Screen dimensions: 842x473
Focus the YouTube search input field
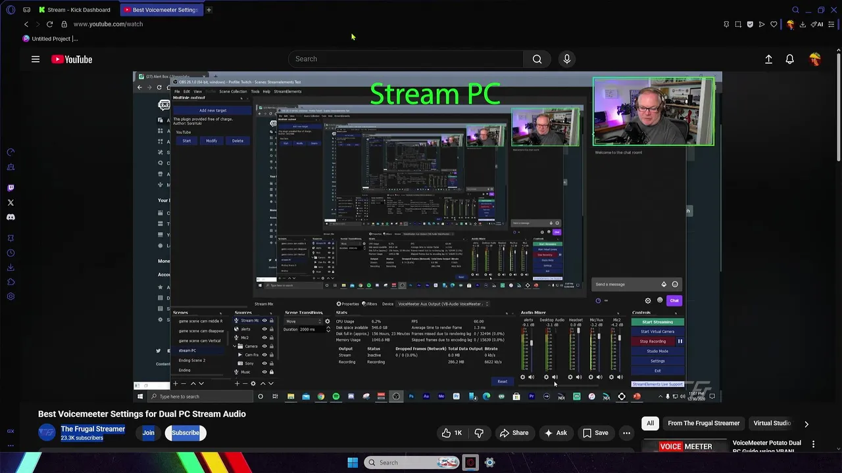click(x=406, y=59)
